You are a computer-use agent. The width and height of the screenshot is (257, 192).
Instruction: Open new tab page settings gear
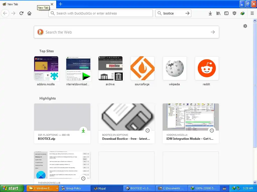click(245, 26)
